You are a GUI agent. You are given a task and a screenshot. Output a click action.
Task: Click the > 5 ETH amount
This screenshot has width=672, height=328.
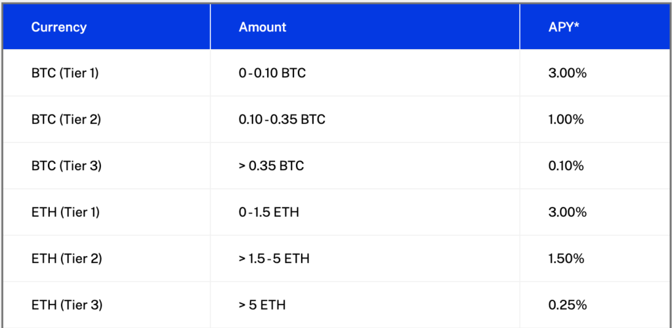tap(262, 305)
